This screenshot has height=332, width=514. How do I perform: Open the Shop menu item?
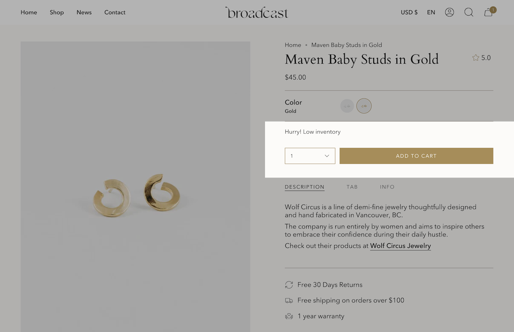[57, 12]
